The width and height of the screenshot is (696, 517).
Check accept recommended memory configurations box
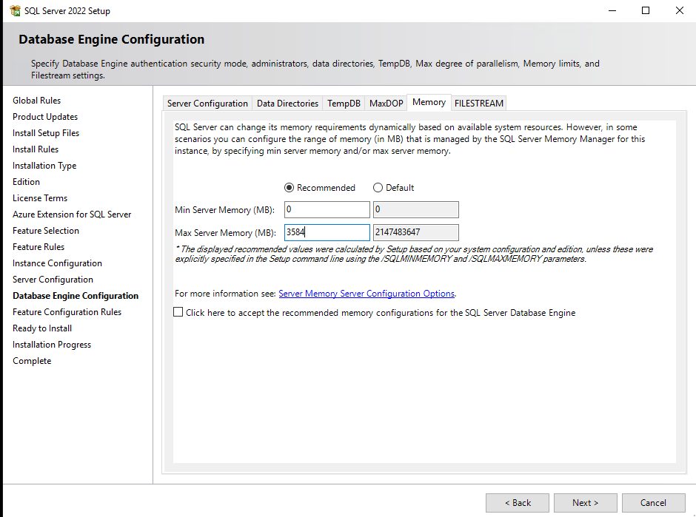click(x=178, y=312)
